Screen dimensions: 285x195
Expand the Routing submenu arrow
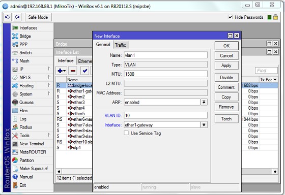pyautogui.click(x=49, y=85)
